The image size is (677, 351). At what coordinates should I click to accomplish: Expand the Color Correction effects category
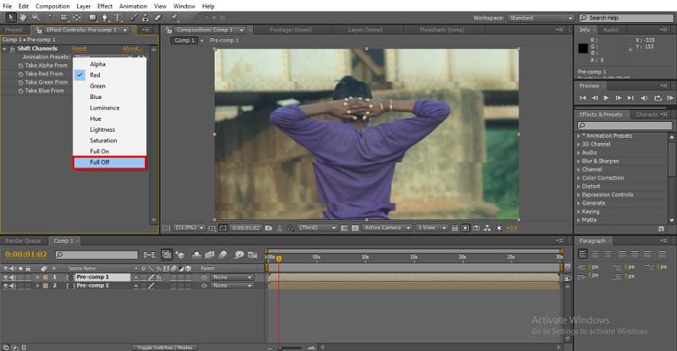[603, 178]
